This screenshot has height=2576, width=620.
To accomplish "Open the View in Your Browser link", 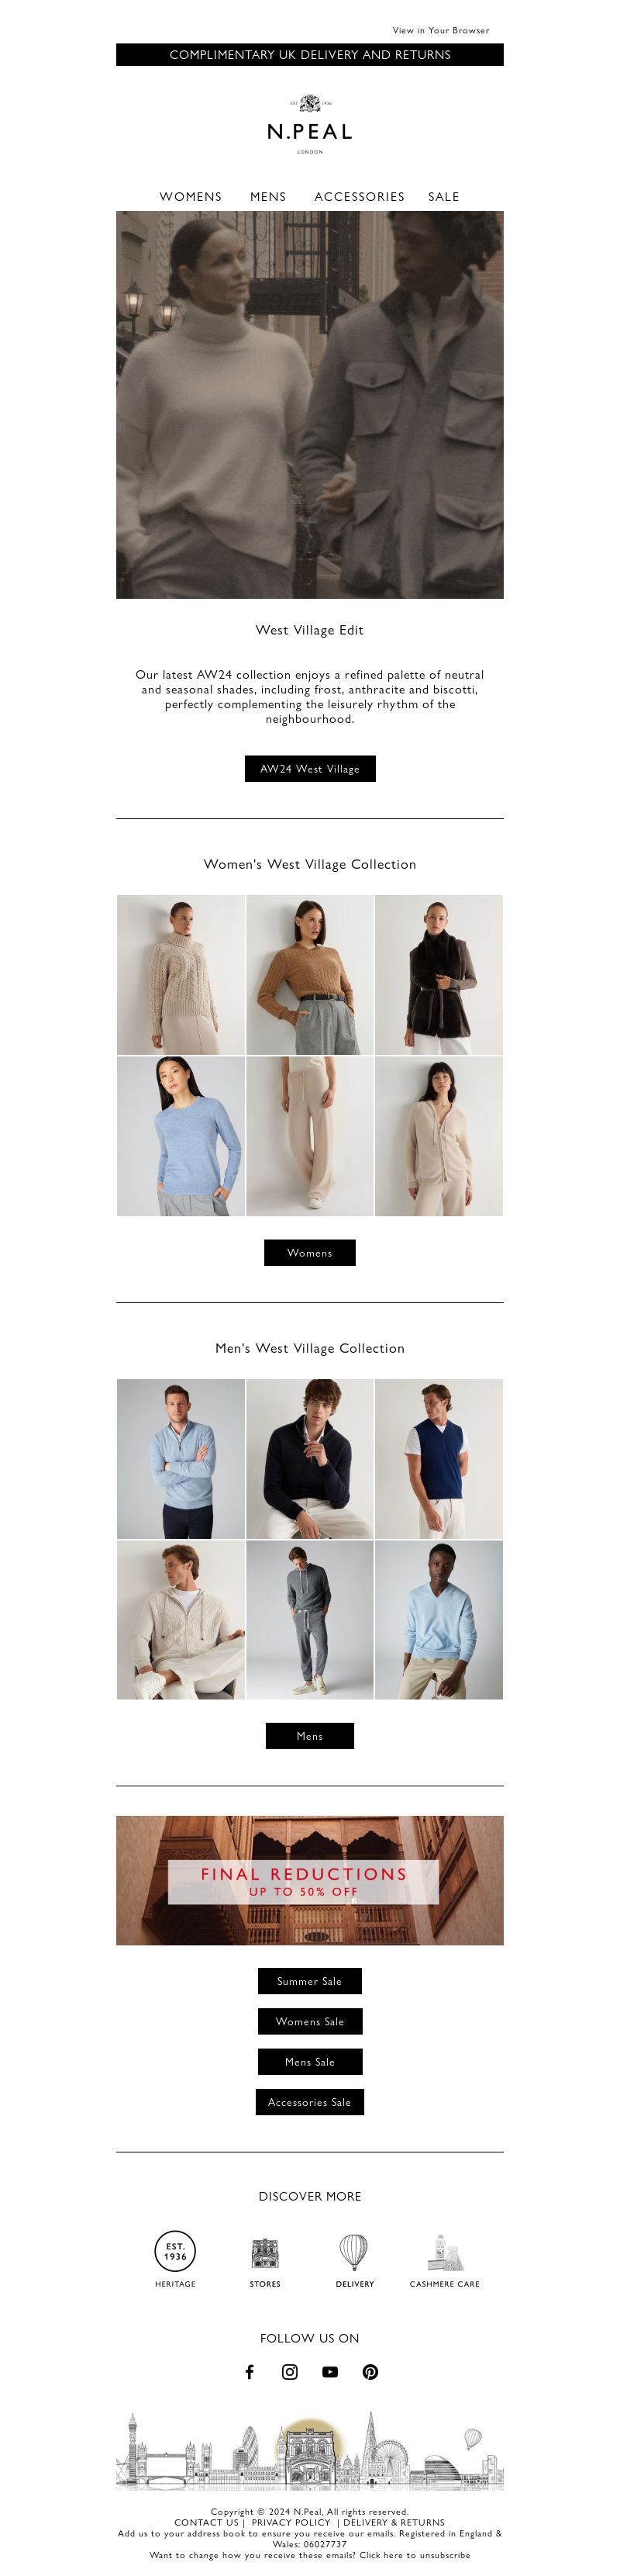I will tap(440, 31).
